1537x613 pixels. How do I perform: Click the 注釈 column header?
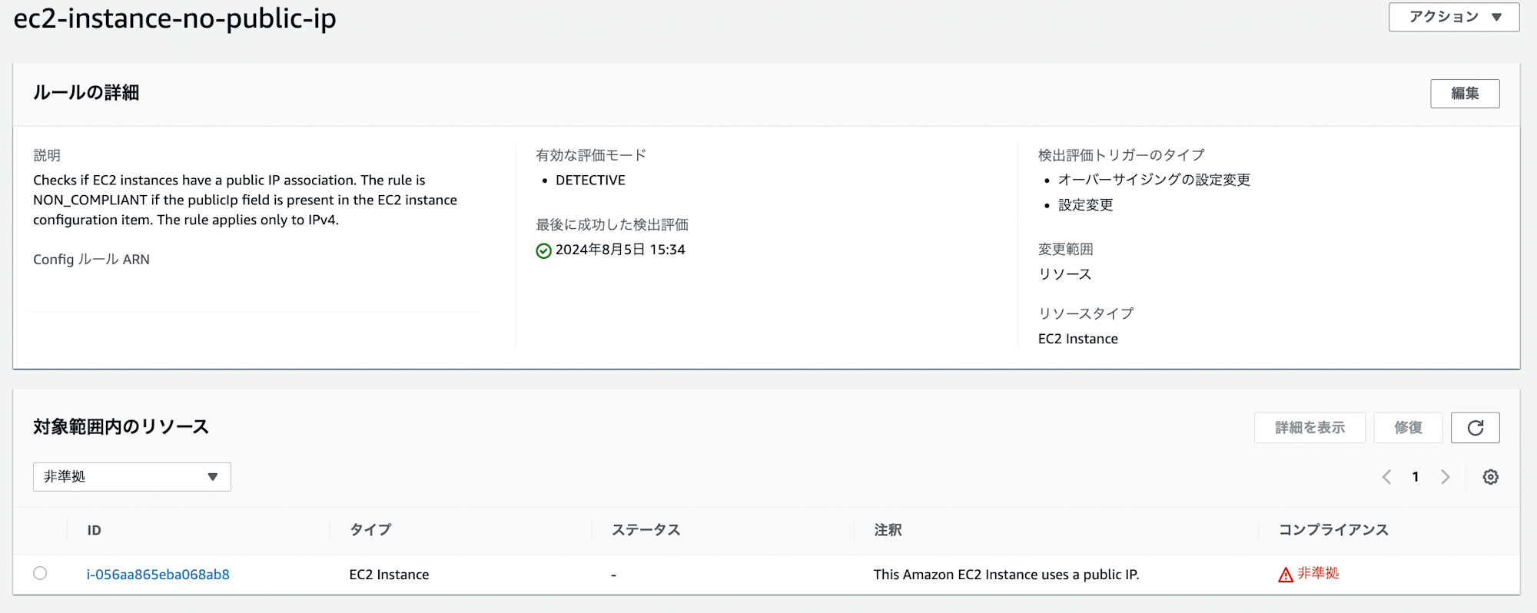[x=888, y=530]
